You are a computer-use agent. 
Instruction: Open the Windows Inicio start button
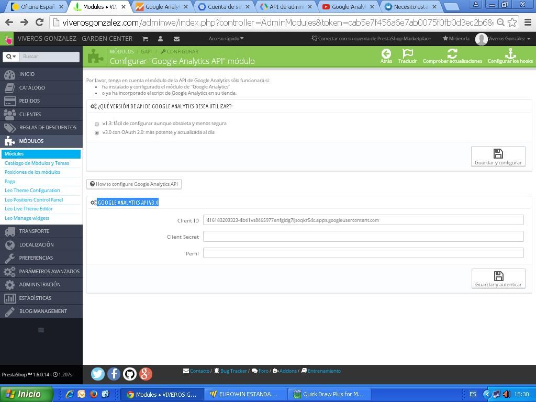[x=26, y=394]
